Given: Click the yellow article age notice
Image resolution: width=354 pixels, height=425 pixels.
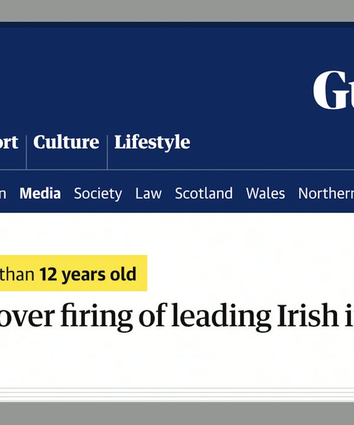Looking at the screenshot, I should [x=71, y=273].
